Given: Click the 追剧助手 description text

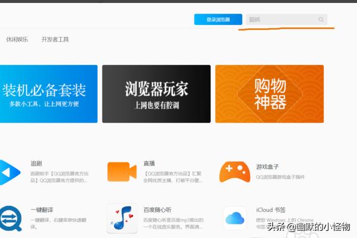Looking at the screenshot, I should [x=59, y=177].
